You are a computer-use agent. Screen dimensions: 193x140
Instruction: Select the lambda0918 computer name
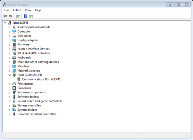[x=21, y=23]
